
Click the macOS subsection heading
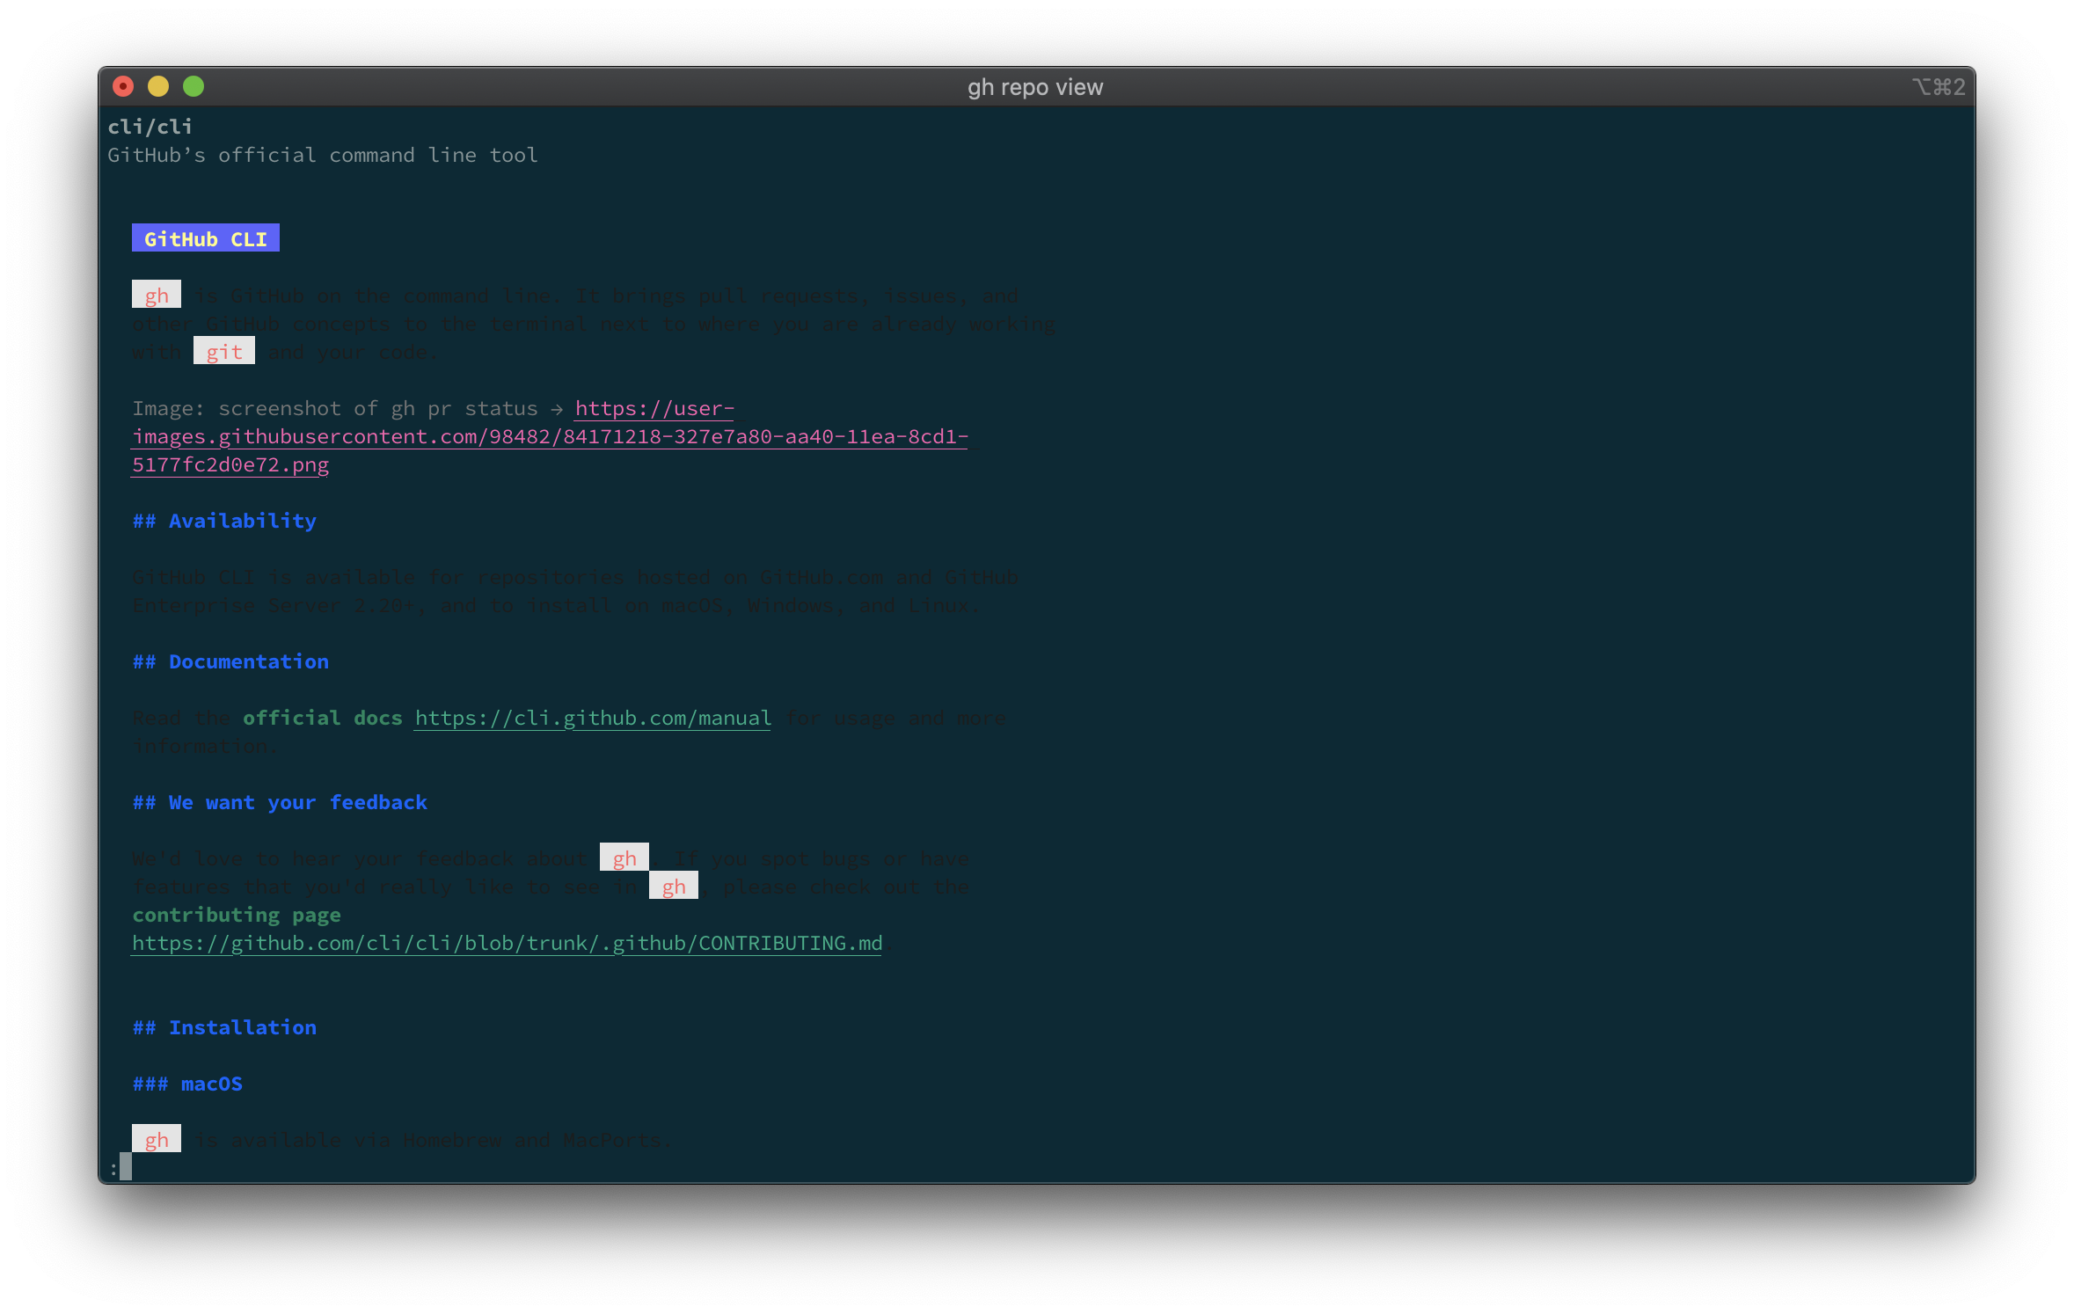tap(188, 1084)
